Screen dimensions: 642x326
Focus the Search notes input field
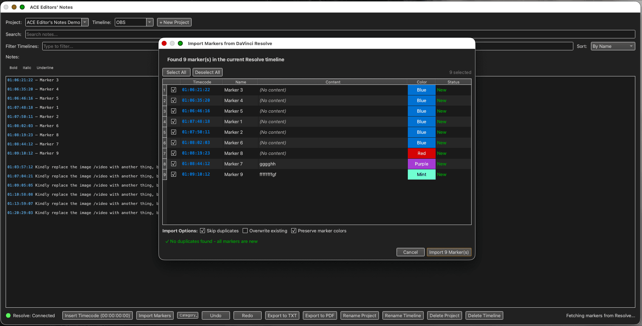tap(330, 34)
